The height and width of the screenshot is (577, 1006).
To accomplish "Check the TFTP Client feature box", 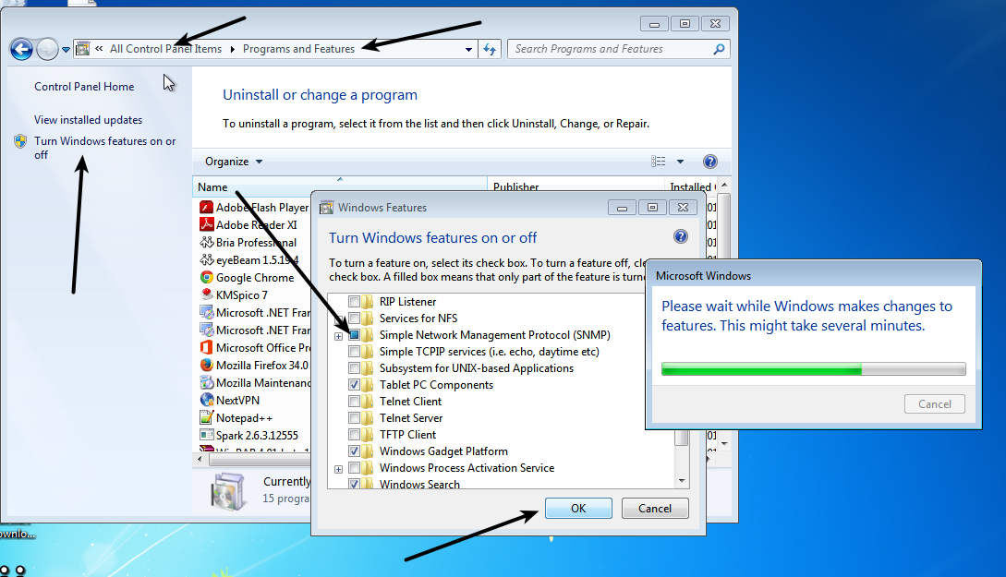I will pos(354,435).
